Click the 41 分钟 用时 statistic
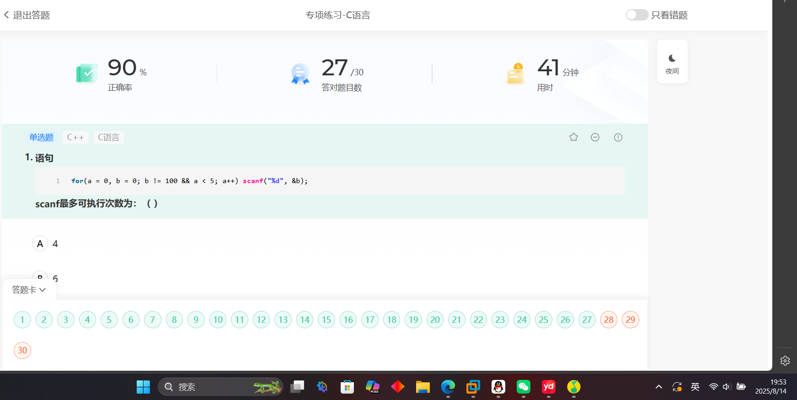797x400 pixels. [x=543, y=74]
